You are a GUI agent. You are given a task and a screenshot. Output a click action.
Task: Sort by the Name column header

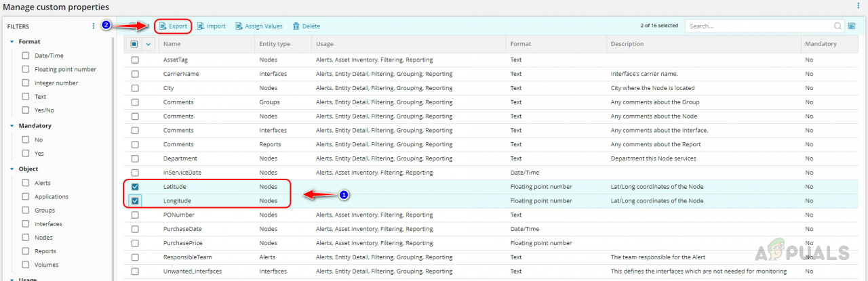172,44
